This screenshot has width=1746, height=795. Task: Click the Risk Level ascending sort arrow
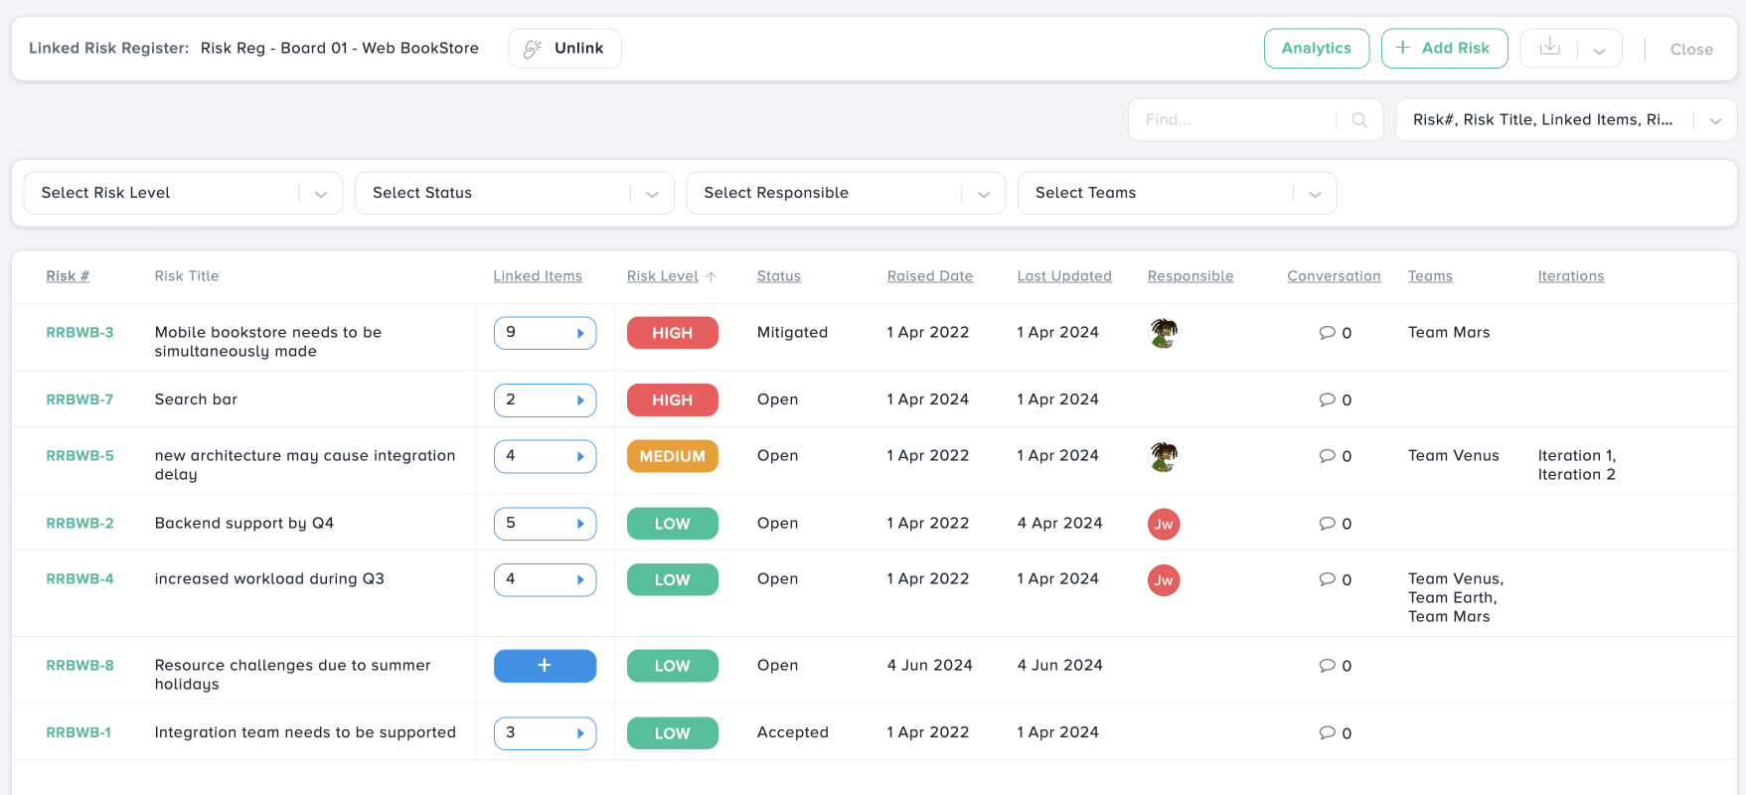click(711, 277)
